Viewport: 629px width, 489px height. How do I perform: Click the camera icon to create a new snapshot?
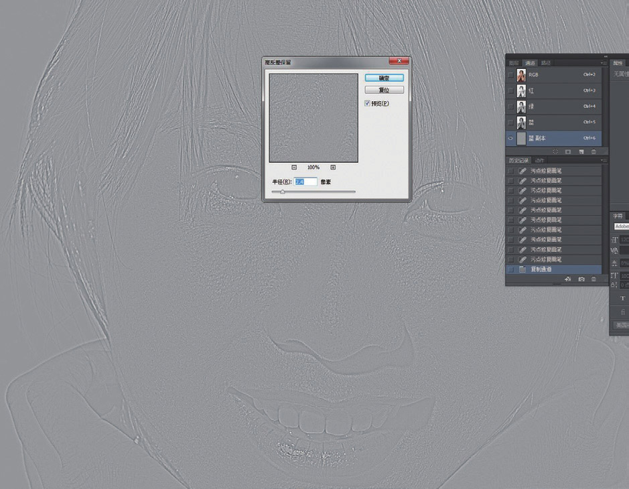[581, 279]
